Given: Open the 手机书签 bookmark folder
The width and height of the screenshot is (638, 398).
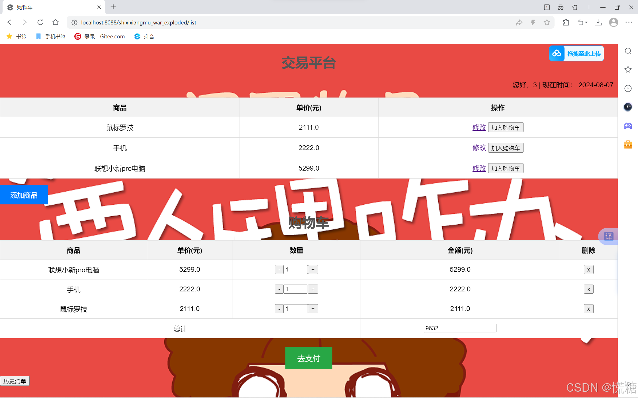Looking at the screenshot, I should (51, 36).
